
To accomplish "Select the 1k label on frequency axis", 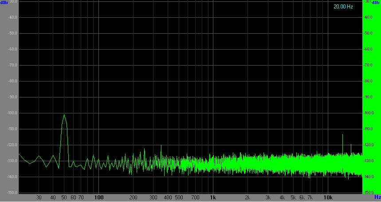I will pos(213,198).
